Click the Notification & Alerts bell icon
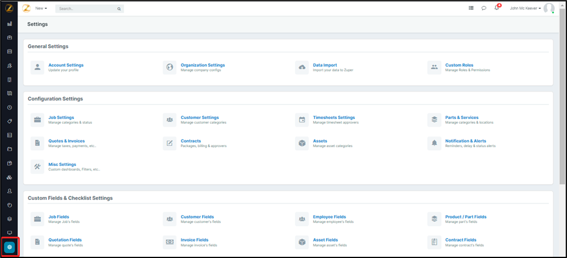Screen dimensions: 567x258 434,143
